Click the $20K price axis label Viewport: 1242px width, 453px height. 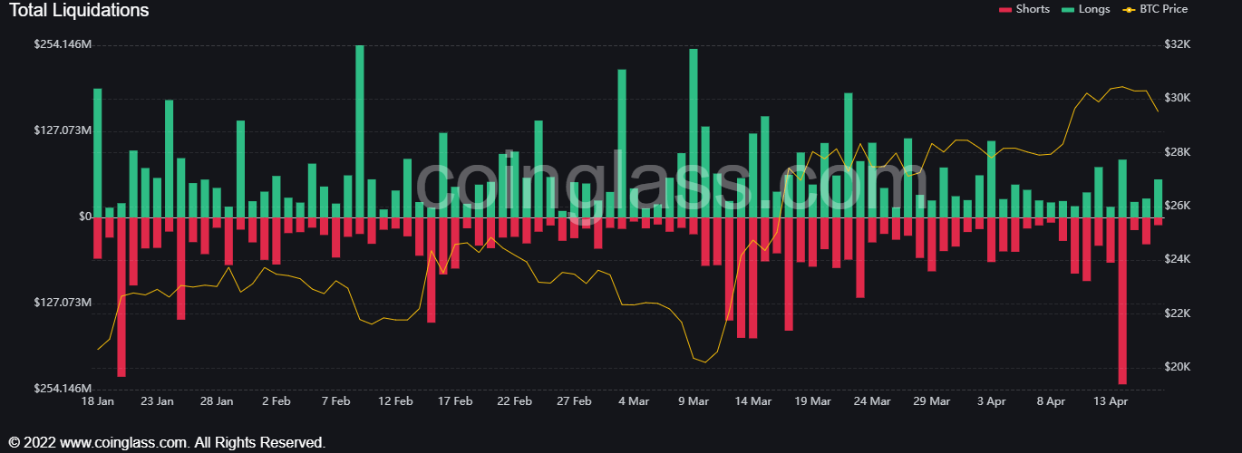click(x=1178, y=367)
